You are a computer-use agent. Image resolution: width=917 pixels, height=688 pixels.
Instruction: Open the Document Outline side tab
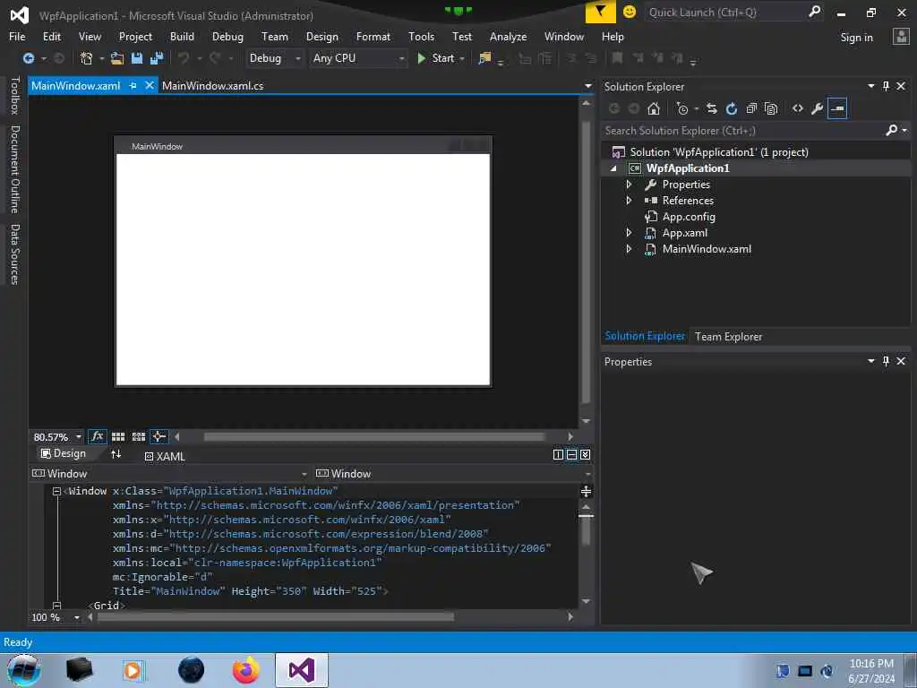14,169
